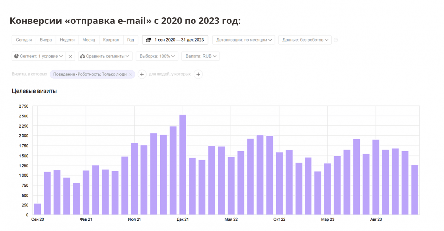Add visit condition with first plus icon

(142, 74)
